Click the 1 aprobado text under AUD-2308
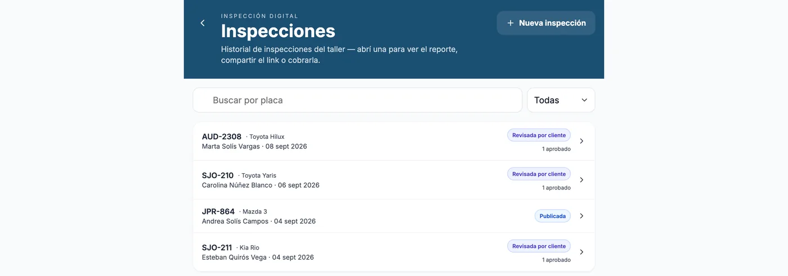788x276 pixels. 556,149
